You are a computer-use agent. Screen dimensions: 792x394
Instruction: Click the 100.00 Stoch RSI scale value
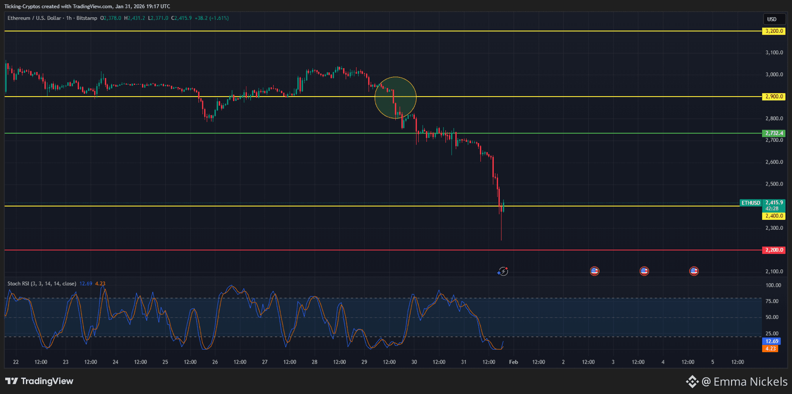coord(773,286)
